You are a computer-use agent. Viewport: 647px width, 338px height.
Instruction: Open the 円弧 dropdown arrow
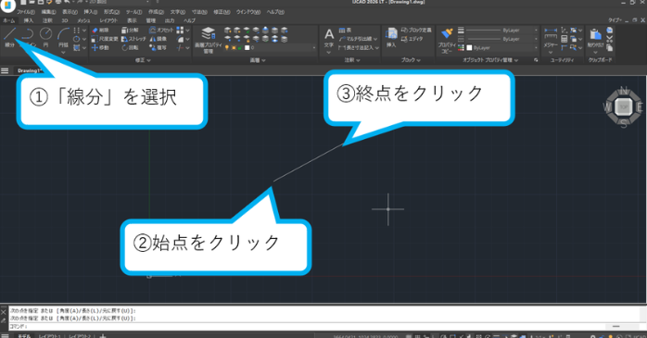pos(63,53)
